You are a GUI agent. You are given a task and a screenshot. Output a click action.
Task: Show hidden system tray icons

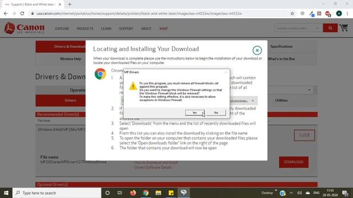[x=291, y=193]
